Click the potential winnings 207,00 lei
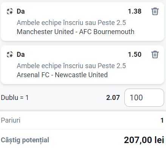 coord(144,140)
